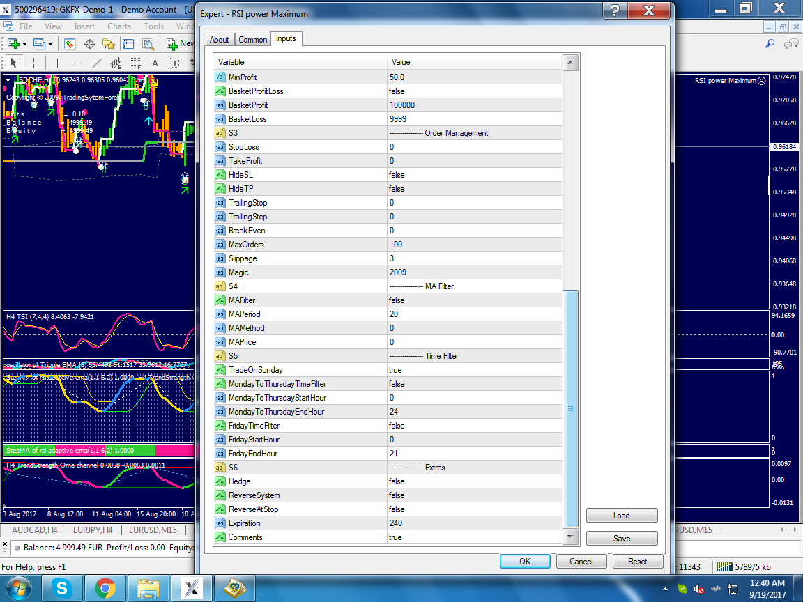Viewport: 803px width, 602px height.
Task: Load a saved inputs set
Action: 622,515
